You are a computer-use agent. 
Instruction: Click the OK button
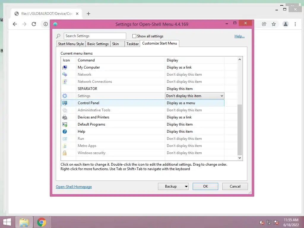click(205, 186)
